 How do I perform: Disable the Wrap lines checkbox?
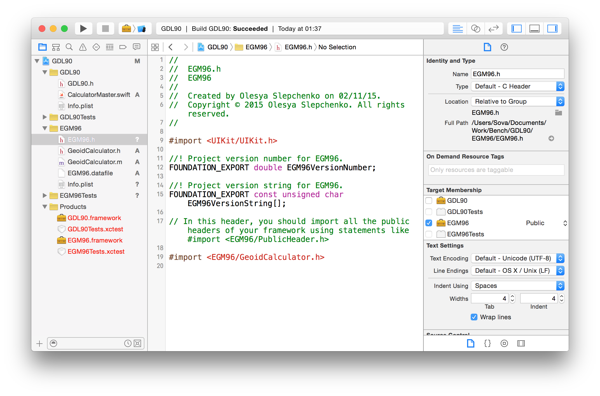pos(474,317)
